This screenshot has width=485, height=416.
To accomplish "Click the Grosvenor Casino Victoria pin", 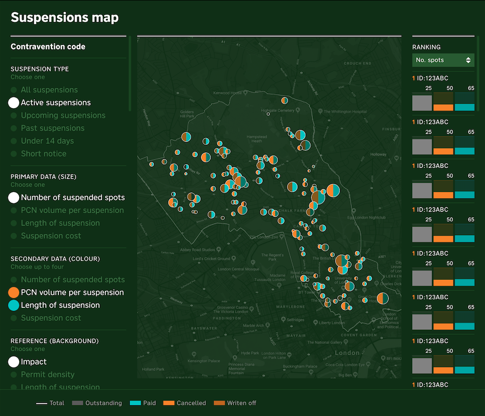I will 252,308.
